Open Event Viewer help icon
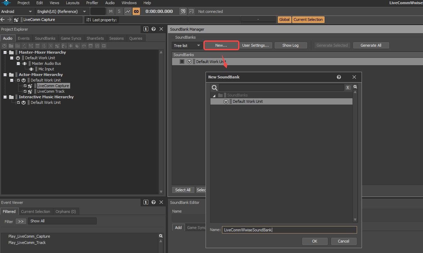 154,202
